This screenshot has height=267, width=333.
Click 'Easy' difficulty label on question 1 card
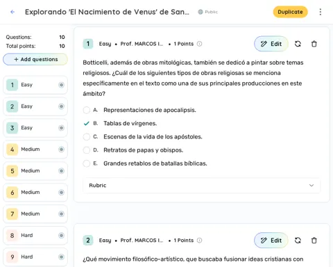click(105, 44)
